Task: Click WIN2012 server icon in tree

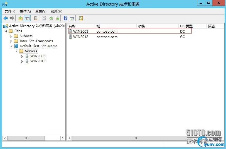Action: (x=27, y=61)
